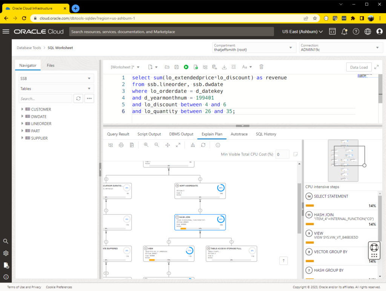386x291 pixels.
Task: Click the Run Script icon
Action: pos(196,67)
